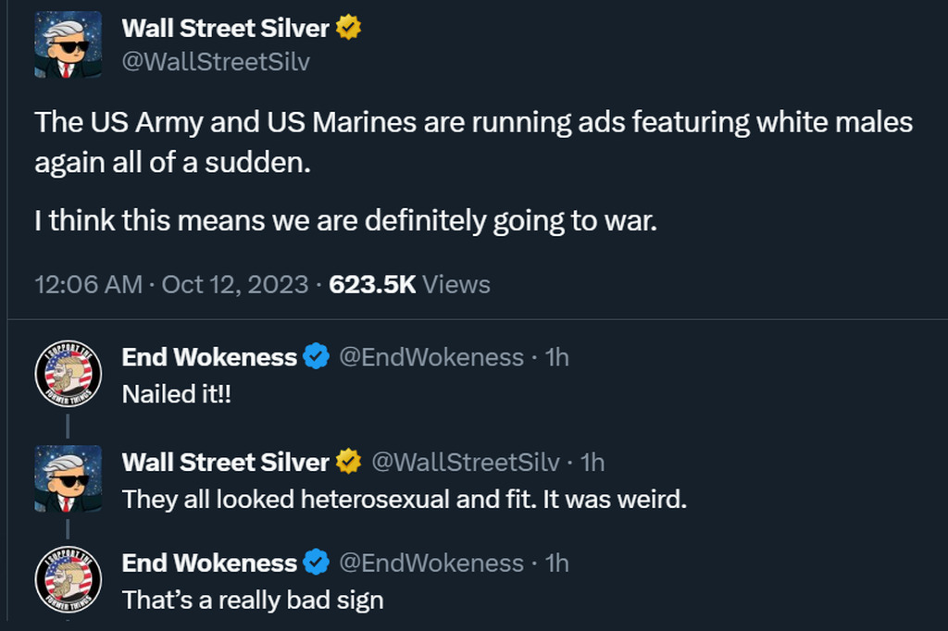Open End Wokeness avatar beside "That's a really bad sign"
Viewport: 948px width, 631px height.
click(68, 580)
